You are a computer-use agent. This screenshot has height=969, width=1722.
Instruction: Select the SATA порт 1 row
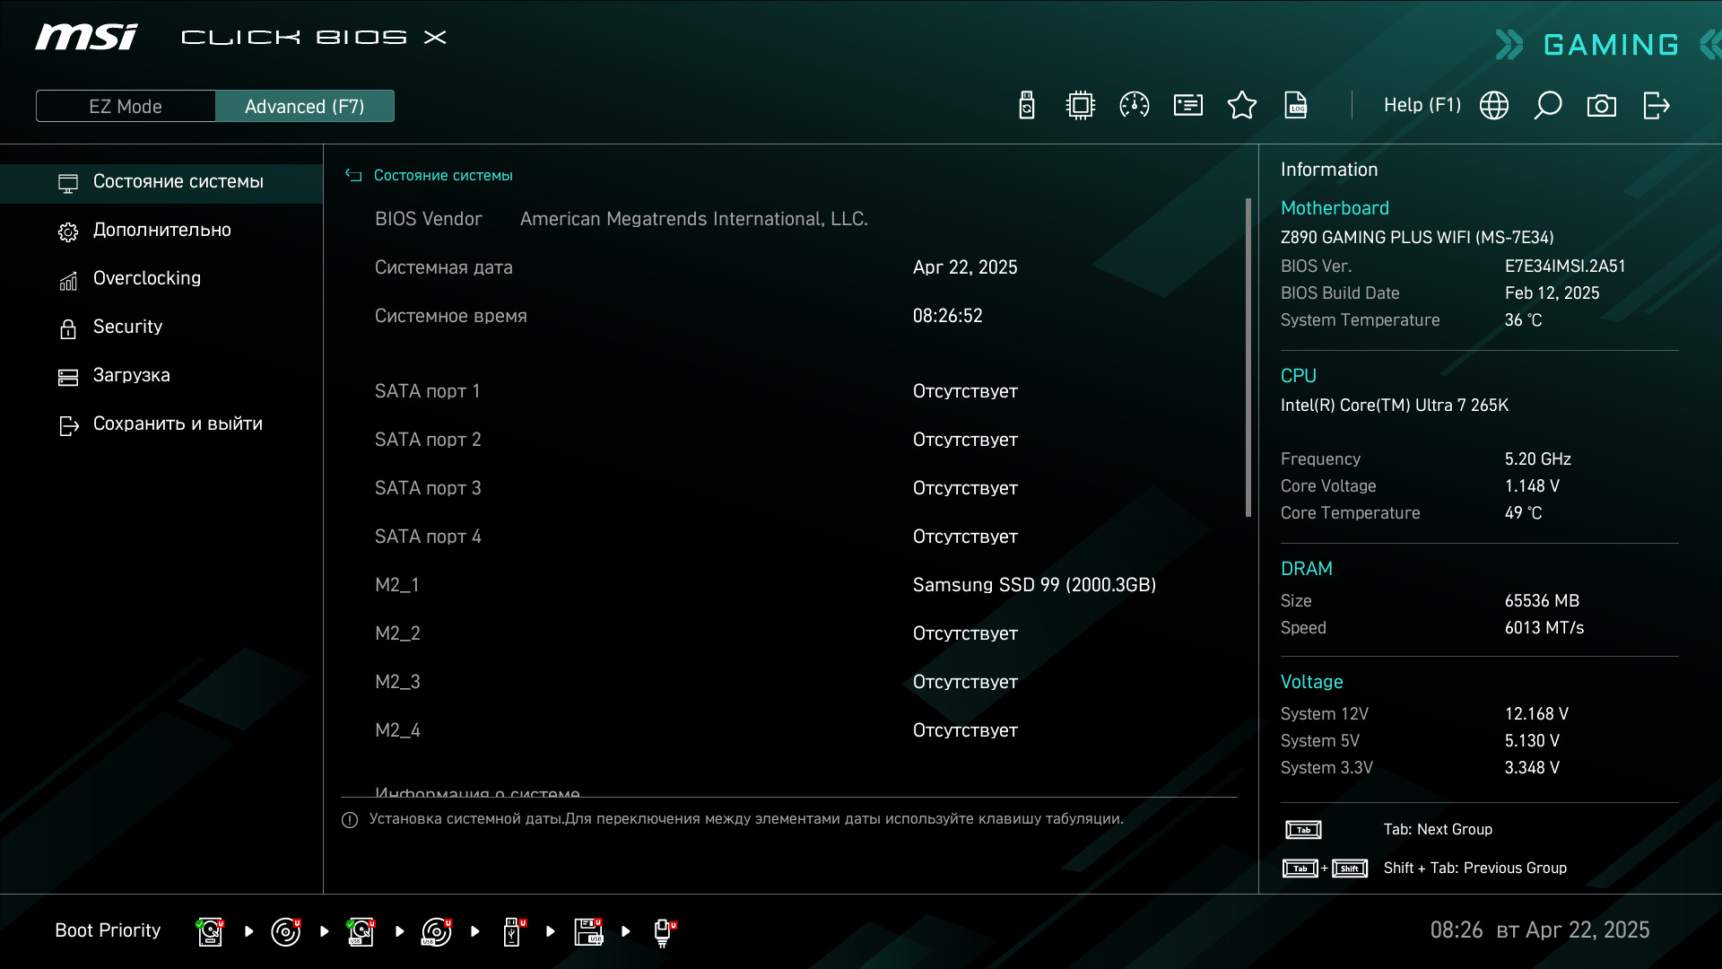789,391
